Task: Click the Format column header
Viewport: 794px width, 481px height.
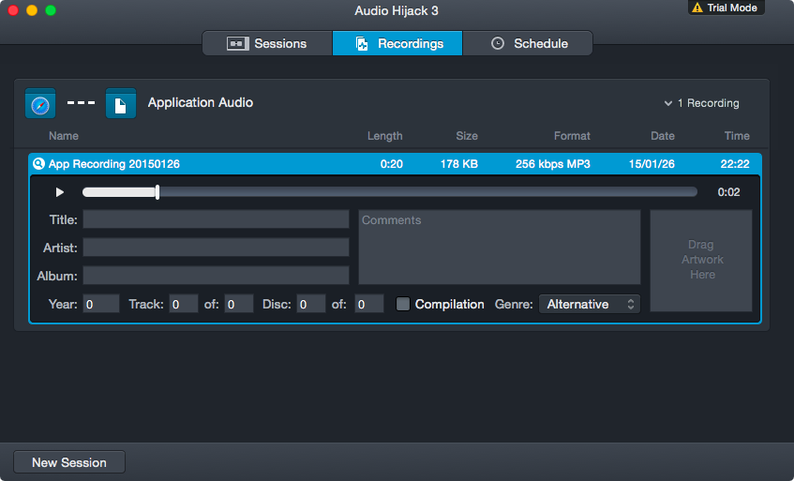Action: pyautogui.click(x=572, y=136)
